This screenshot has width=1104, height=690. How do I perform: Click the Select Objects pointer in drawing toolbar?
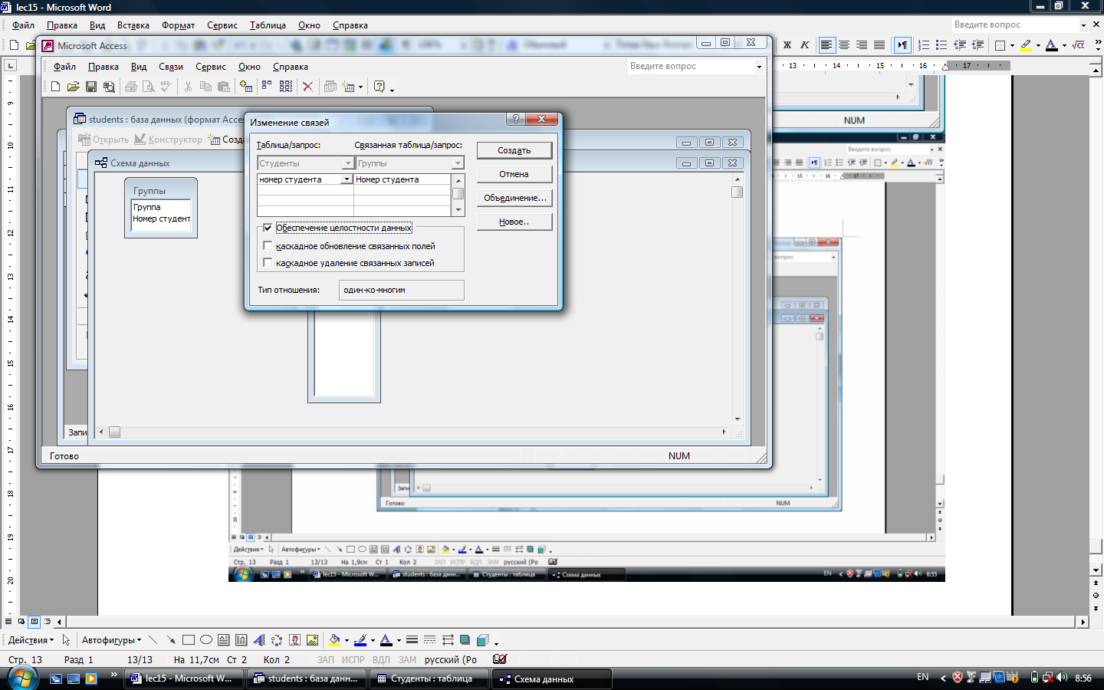[x=66, y=640]
